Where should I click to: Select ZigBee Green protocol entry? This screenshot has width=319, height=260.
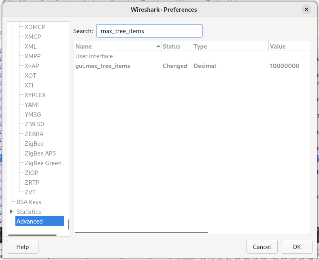tap(44, 163)
